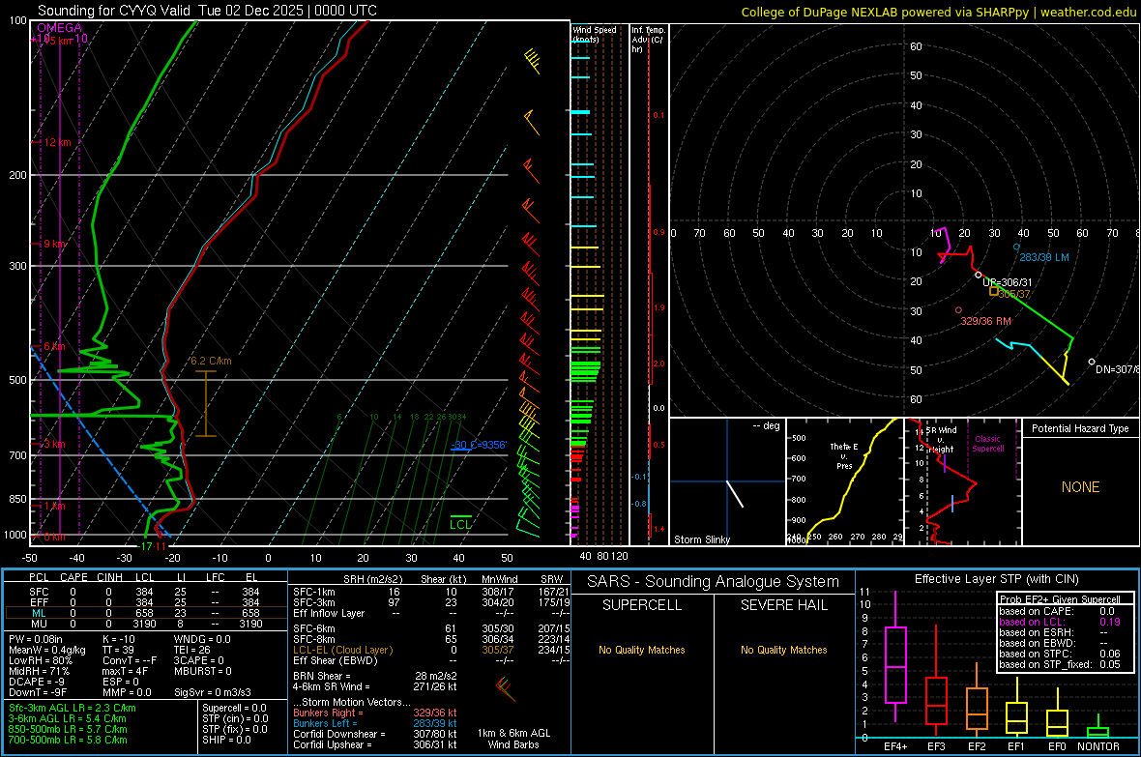Click the 'TT = 39' value
This screenshot has width=1141, height=757.
click(x=118, y=650)
